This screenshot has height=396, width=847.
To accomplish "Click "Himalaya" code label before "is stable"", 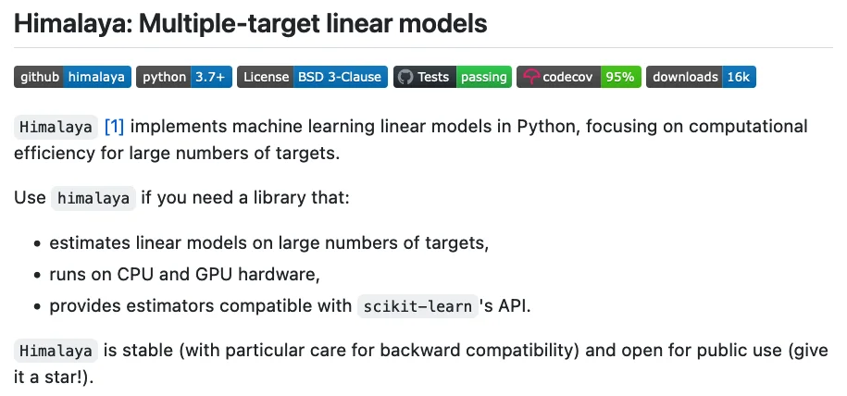I will click(x=56, y=352).
